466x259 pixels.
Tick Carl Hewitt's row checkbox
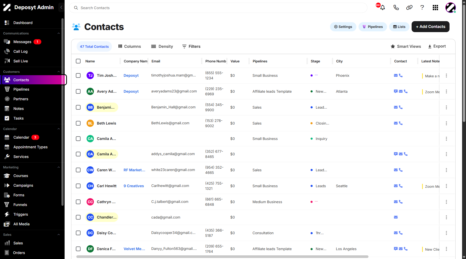78,186
